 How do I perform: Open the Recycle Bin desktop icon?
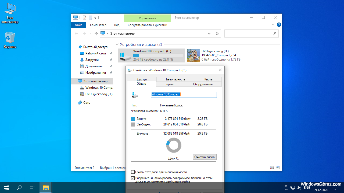click(x=10, y=40)
